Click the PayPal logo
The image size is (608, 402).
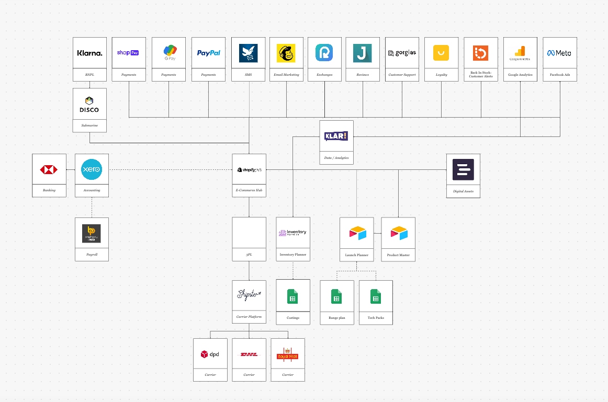tap(208, 53)
